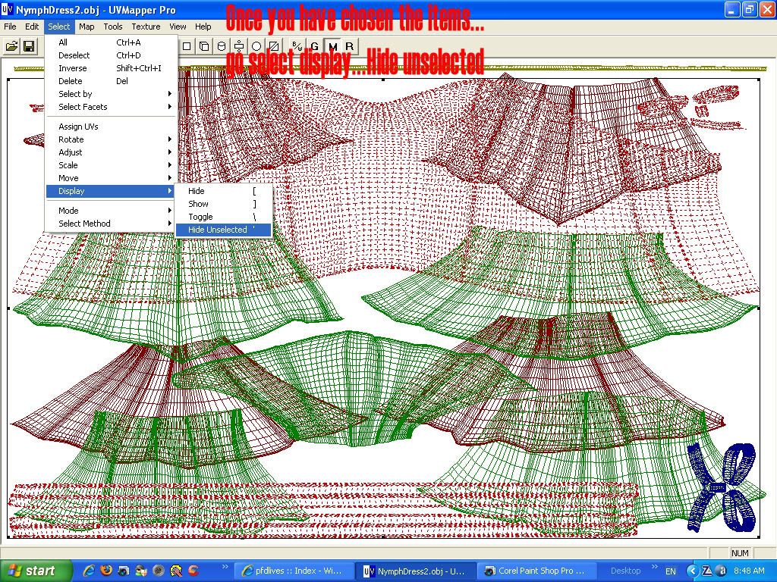Select the sphere (circle) toolbar icon
The width and height of the screenshot is (777, 582).
pyautogui.click(x=256, y=47)
